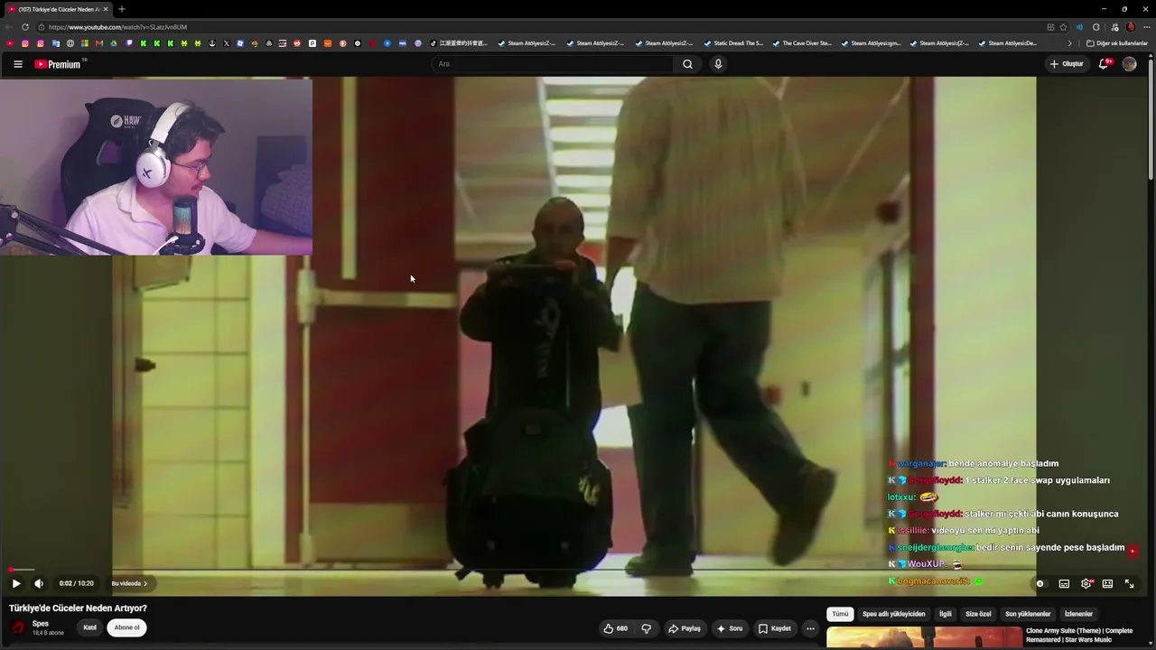This screenshot has height=650, width=1156.
Task: Click the youtube.com address bar
Action: click(542, 27)
